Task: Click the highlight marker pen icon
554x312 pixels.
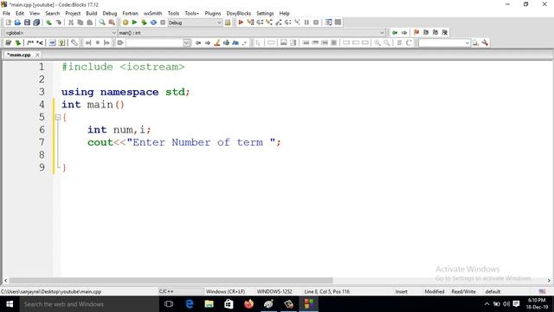Action: tap(217, 42)
